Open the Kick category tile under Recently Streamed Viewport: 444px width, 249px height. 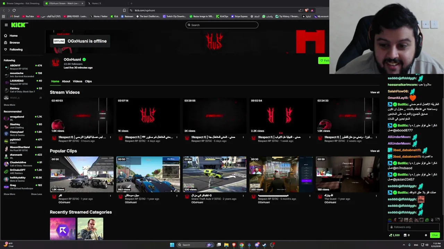pos(62,229)
